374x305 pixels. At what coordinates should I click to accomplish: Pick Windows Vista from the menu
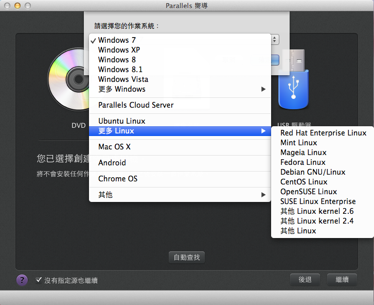[180, 79]
